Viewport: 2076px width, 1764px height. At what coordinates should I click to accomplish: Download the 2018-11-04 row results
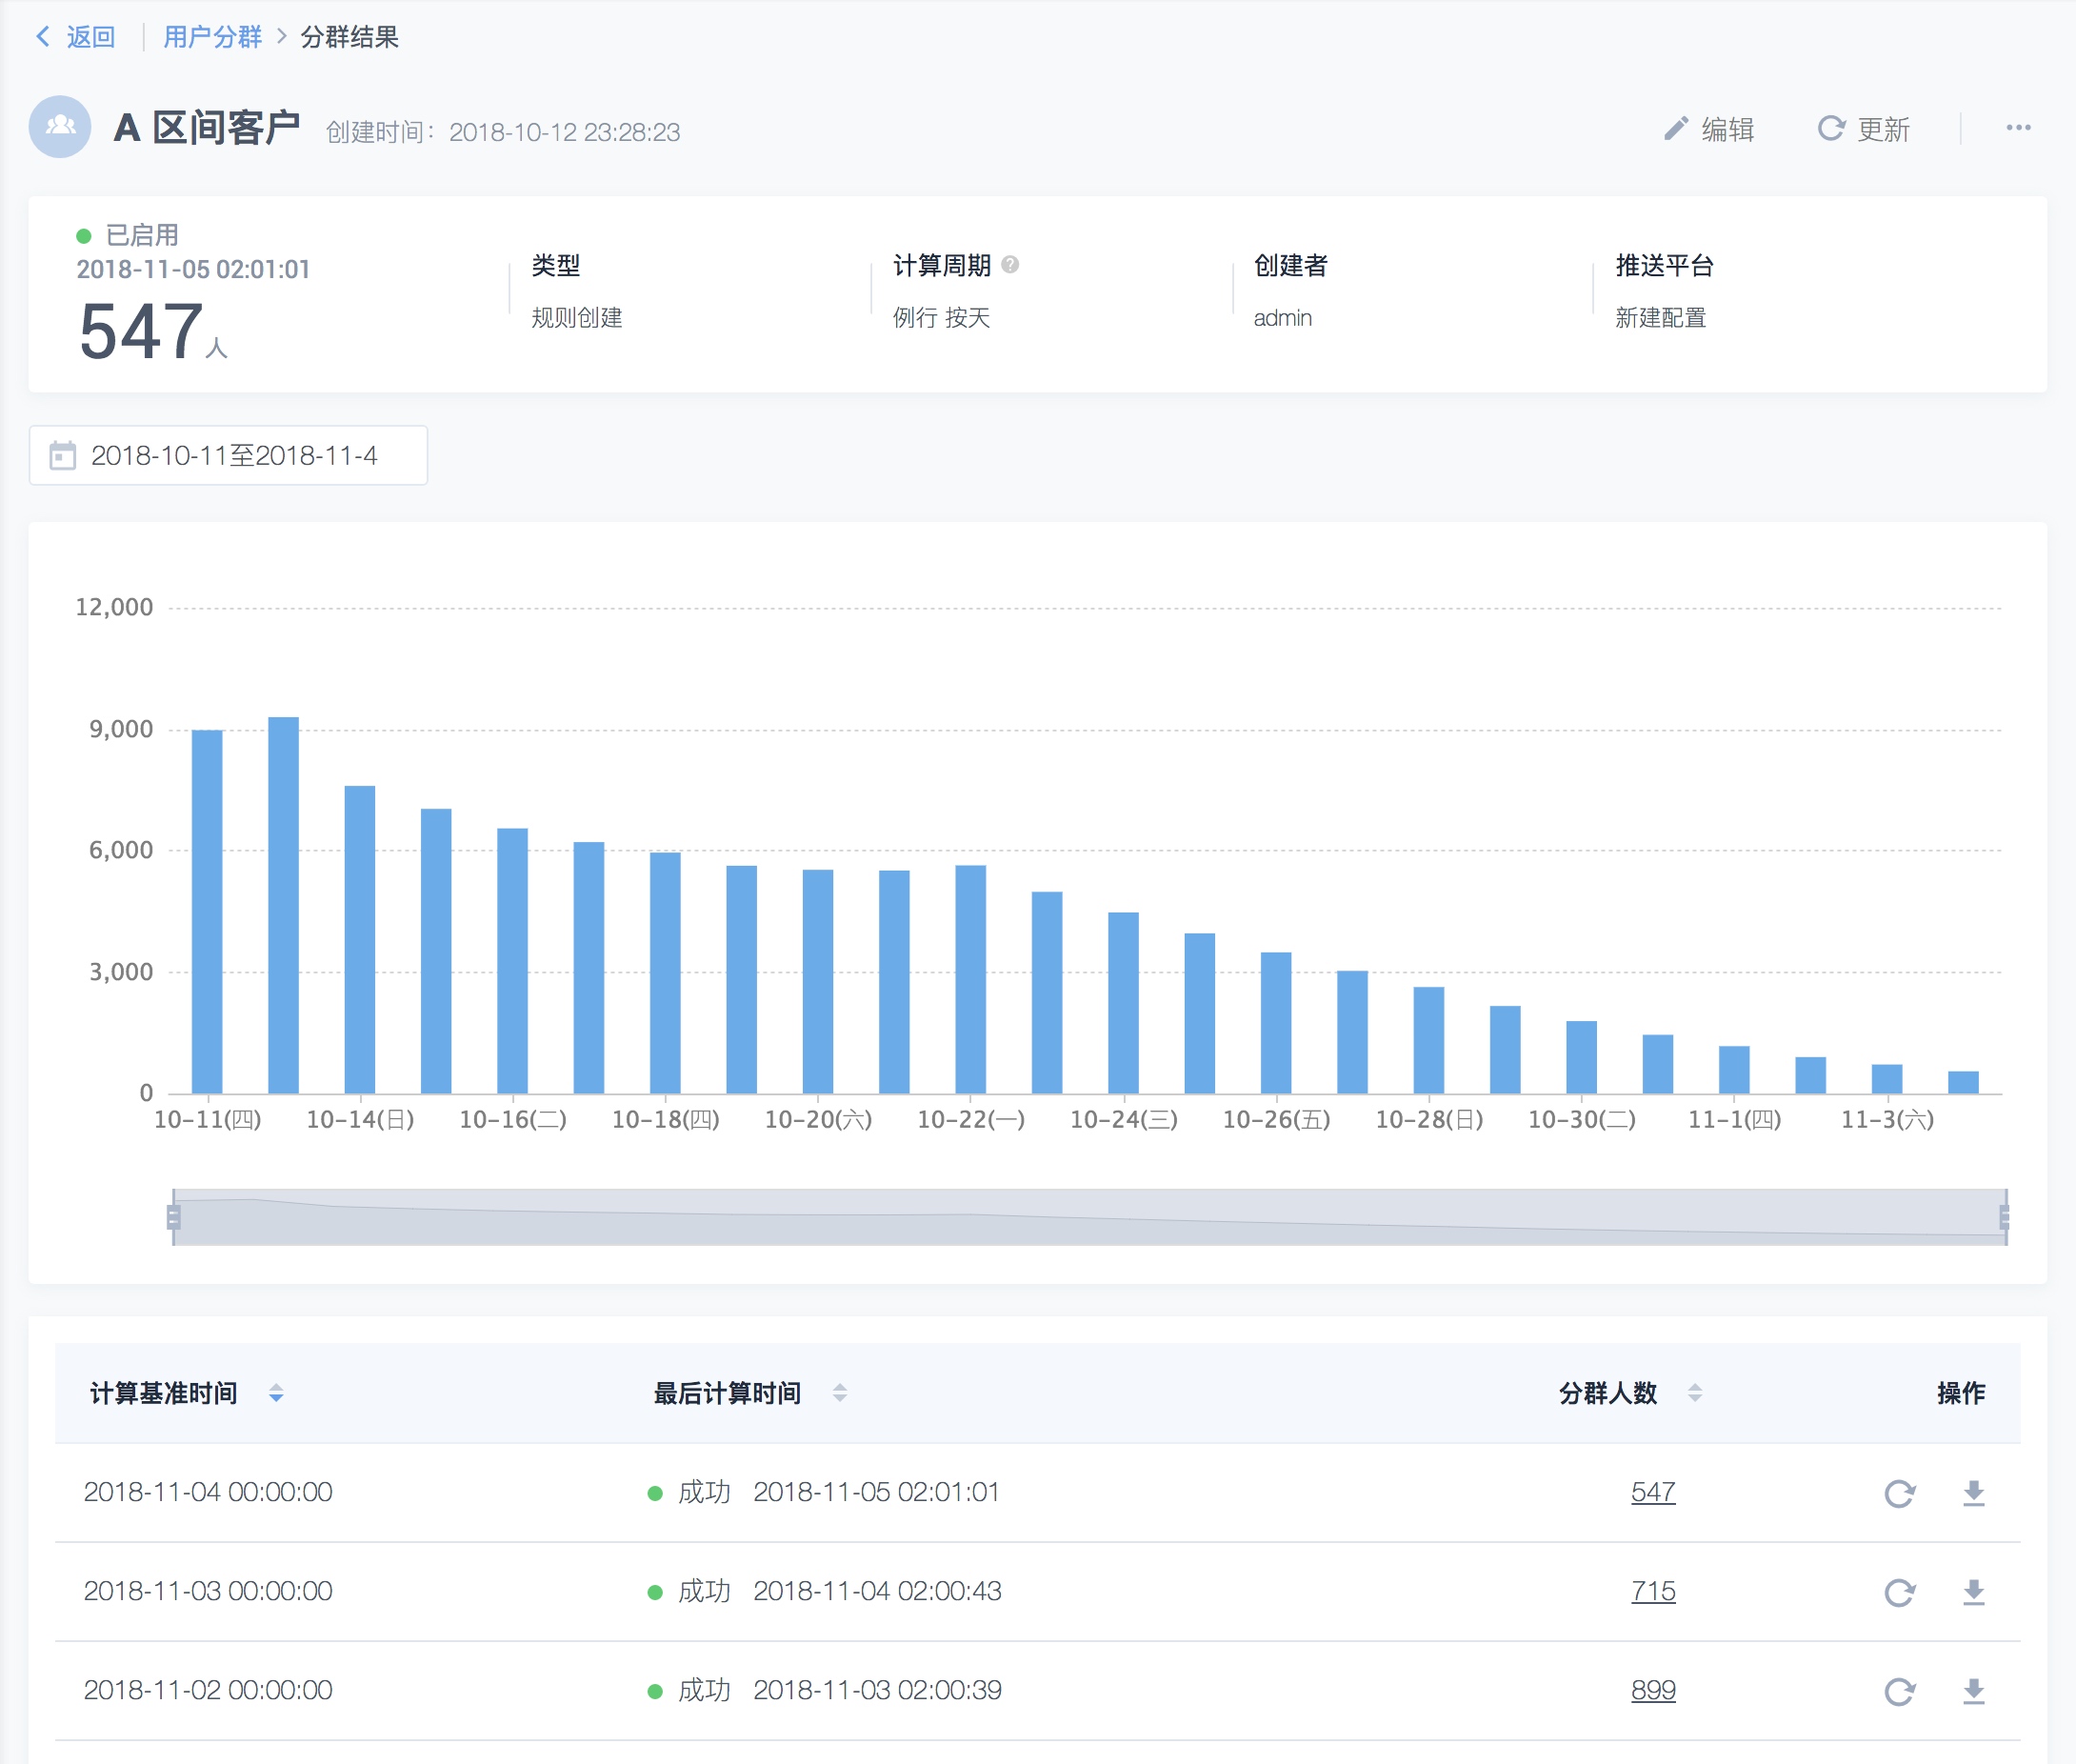point(1973,1493)
